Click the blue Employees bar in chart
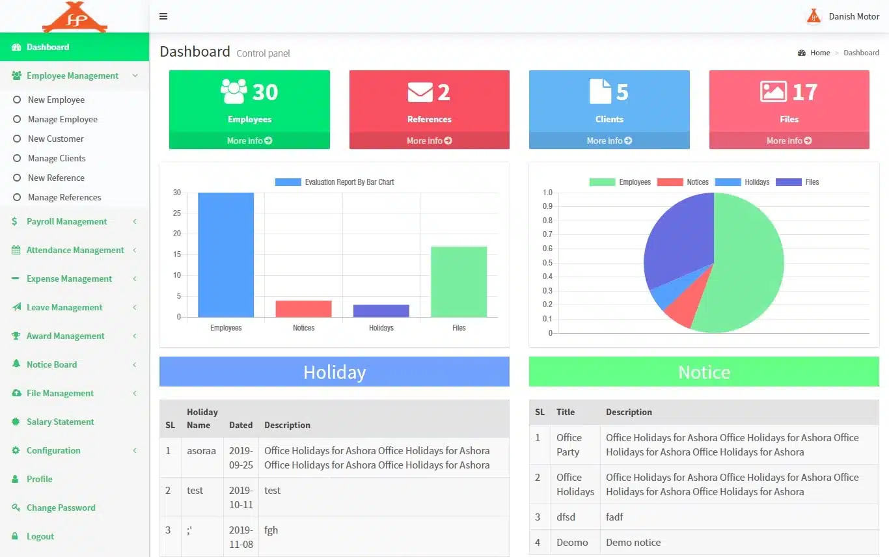 click(x=226, y=255)
